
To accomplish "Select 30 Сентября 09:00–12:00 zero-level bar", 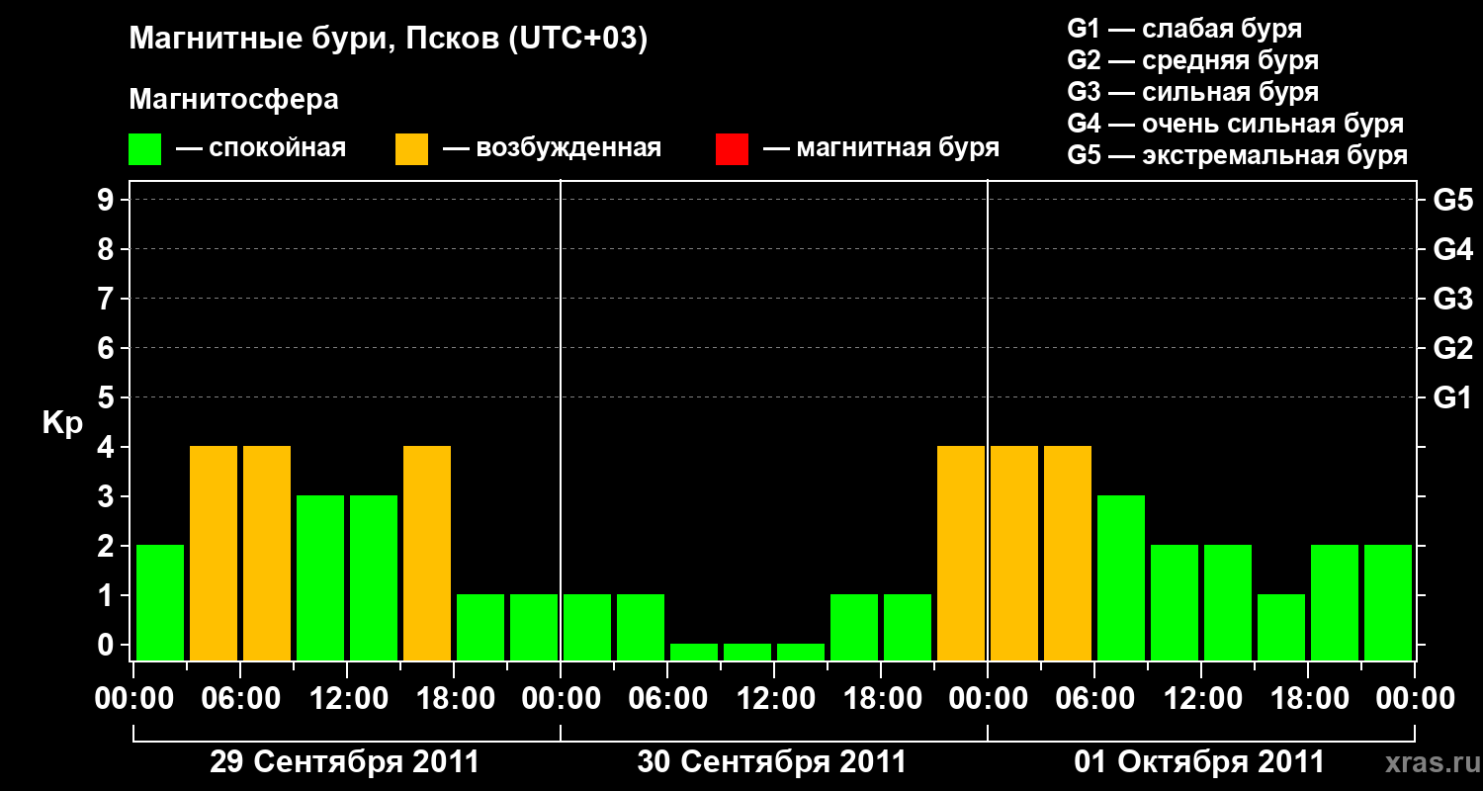I will (x=747, y=652).
